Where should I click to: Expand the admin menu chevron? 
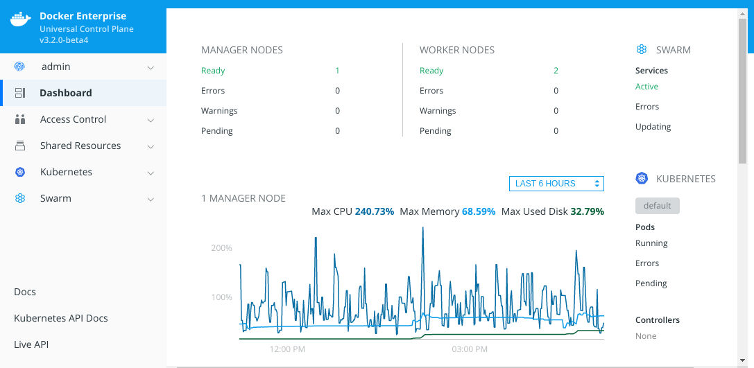tap(151, 68)
